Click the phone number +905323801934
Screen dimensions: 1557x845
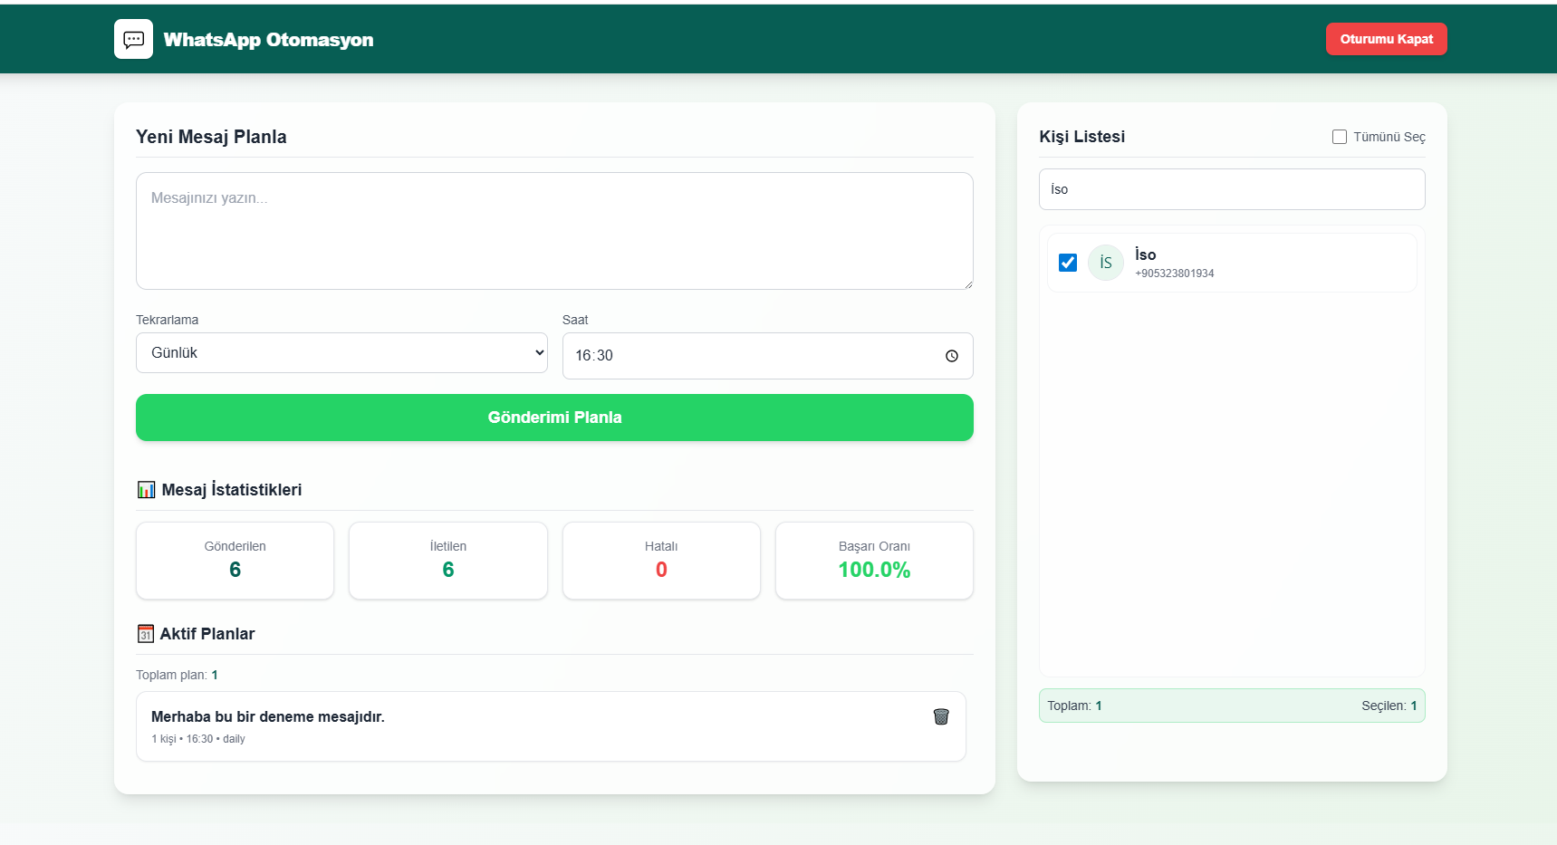[1174, 274]
